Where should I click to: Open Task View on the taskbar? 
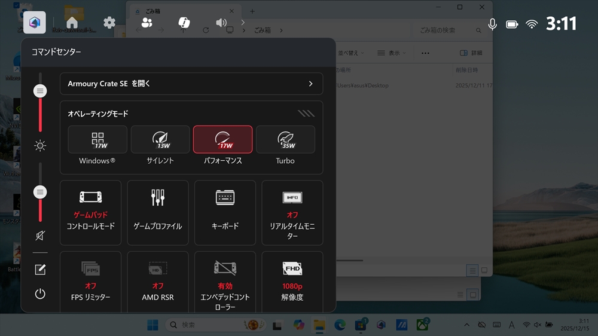coord(277,325)
